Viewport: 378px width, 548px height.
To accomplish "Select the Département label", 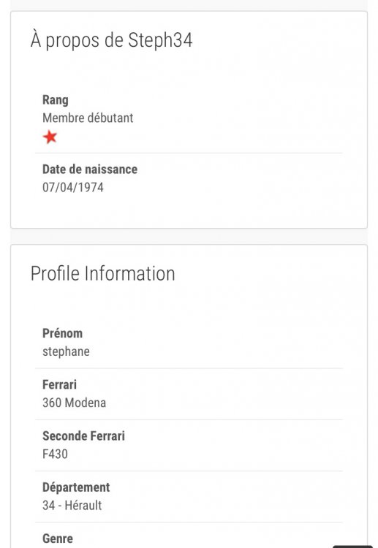I will click(x=76, y=487).
